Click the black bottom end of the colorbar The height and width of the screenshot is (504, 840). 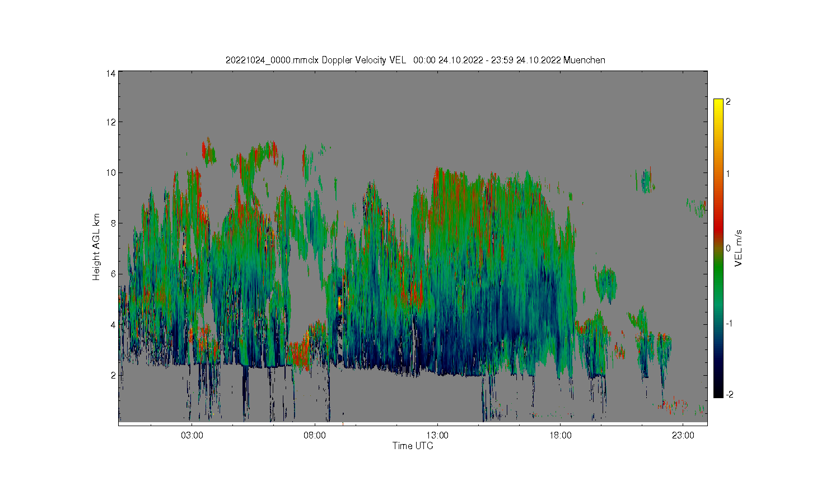(718, 392)
